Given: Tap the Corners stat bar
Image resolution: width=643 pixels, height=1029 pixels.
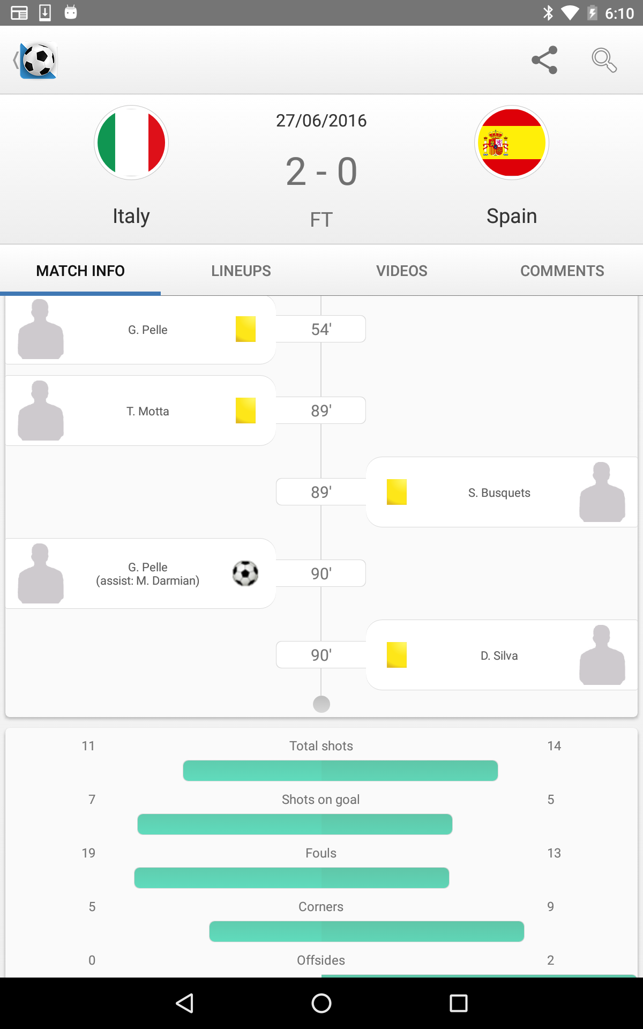Looking at the screenshot, I should pos(367,931).
